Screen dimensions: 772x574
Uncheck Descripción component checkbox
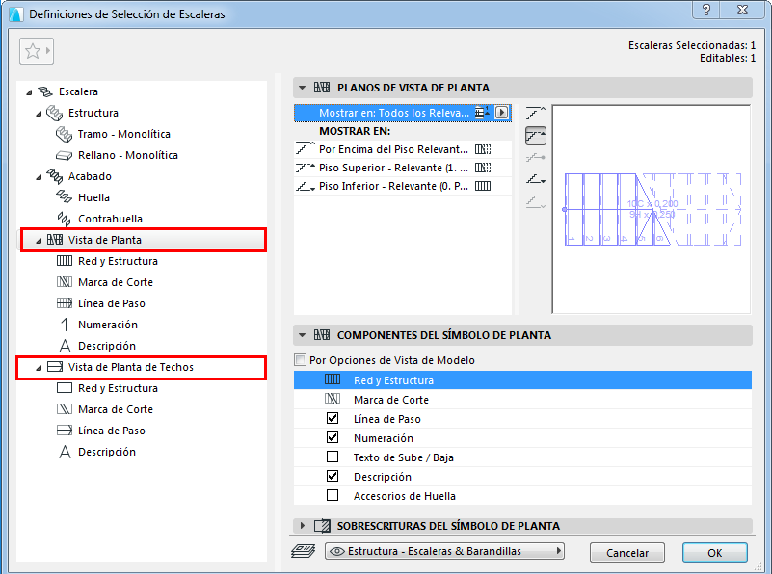(x=333, y=476)
